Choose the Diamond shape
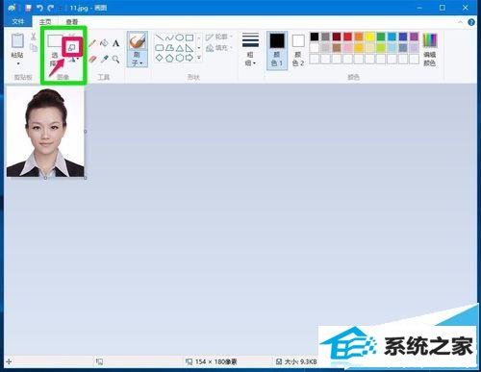 (x=159, y=58)
